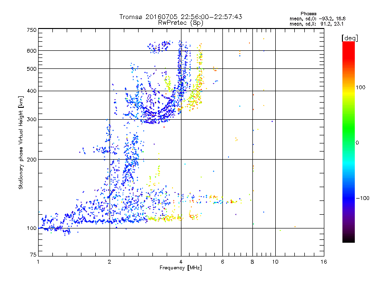
Task: Click x-axis tick label '4'
Action: [181, 262]
